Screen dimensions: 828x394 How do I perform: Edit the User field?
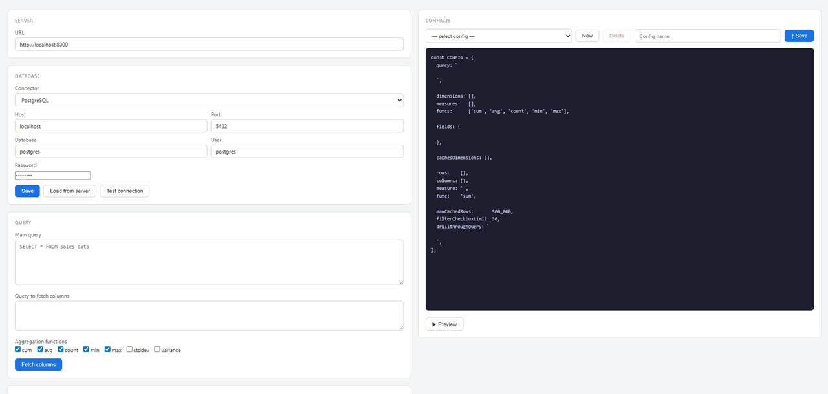coord(307,151)
